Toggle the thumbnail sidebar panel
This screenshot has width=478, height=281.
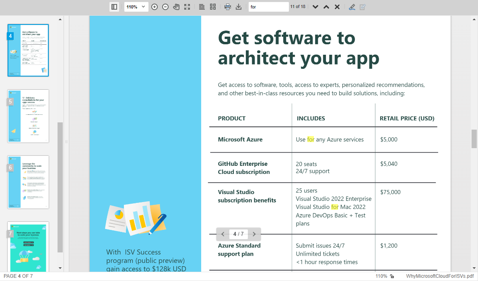[x=114, y=7]
